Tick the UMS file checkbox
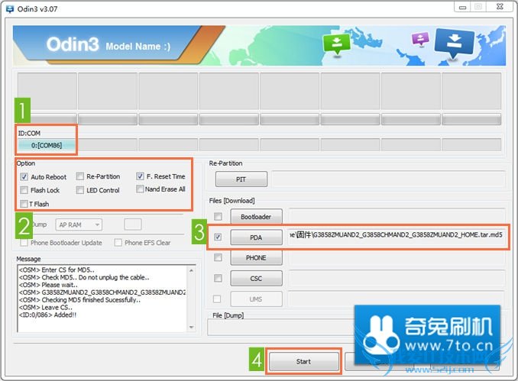The image size is (518, 381). click(217, 299)
